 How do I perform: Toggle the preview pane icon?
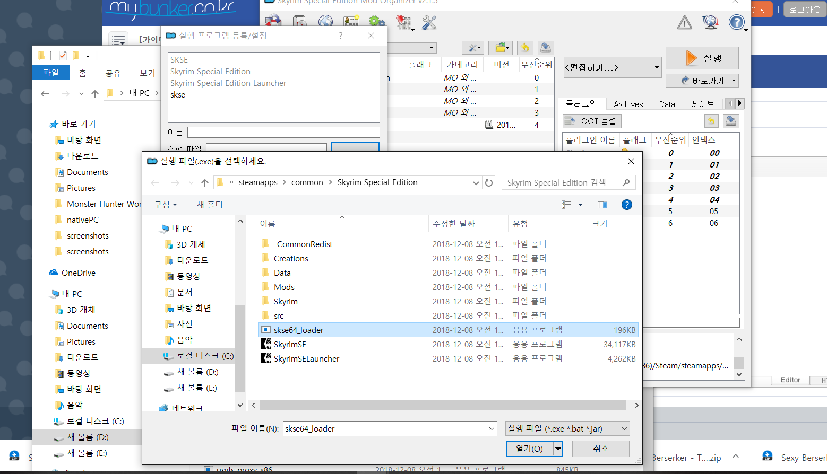click(602, 205)
